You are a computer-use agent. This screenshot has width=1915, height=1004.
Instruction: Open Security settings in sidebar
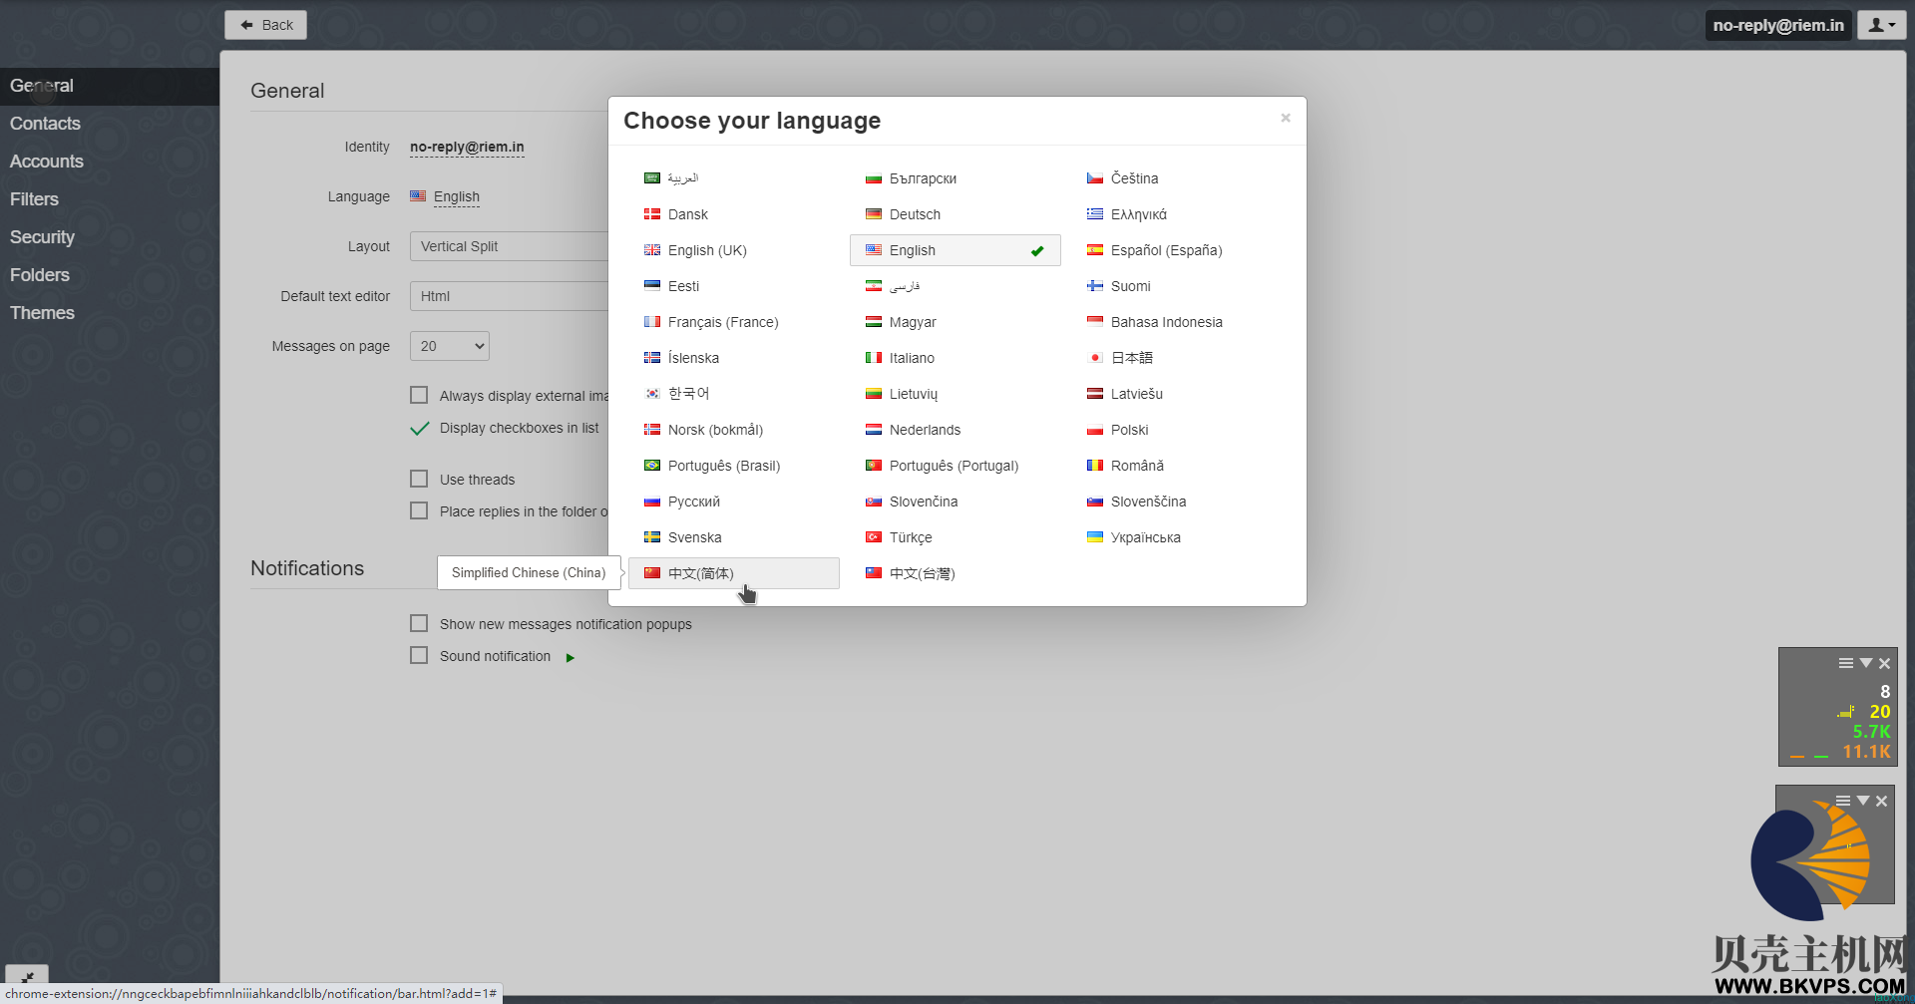[43, 237]
